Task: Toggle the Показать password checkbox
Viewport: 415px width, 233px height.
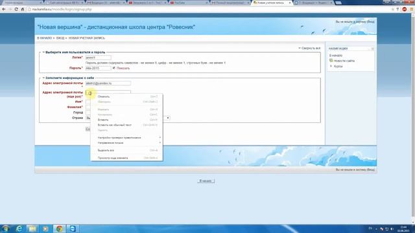Action: pyautogui.click(x=114, y=68)
